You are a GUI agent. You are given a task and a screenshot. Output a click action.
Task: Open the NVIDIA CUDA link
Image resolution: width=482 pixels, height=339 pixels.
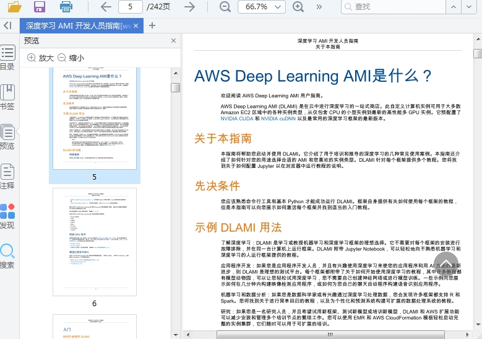pyautogui.click(x=237, y=118)
